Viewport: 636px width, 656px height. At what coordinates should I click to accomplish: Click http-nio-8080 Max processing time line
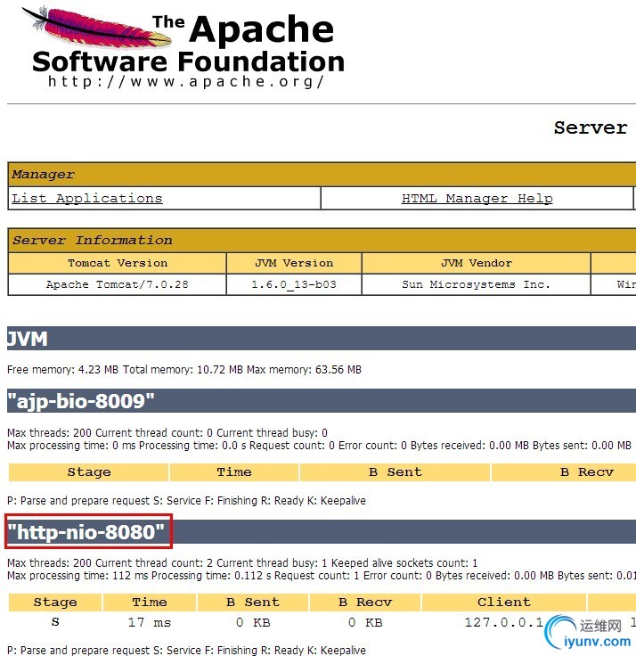(322, 576)
